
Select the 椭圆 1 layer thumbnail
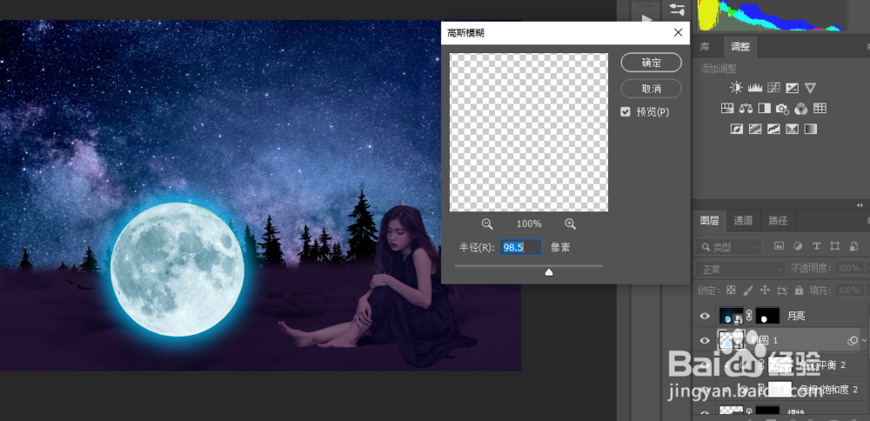tap(732, 341)
